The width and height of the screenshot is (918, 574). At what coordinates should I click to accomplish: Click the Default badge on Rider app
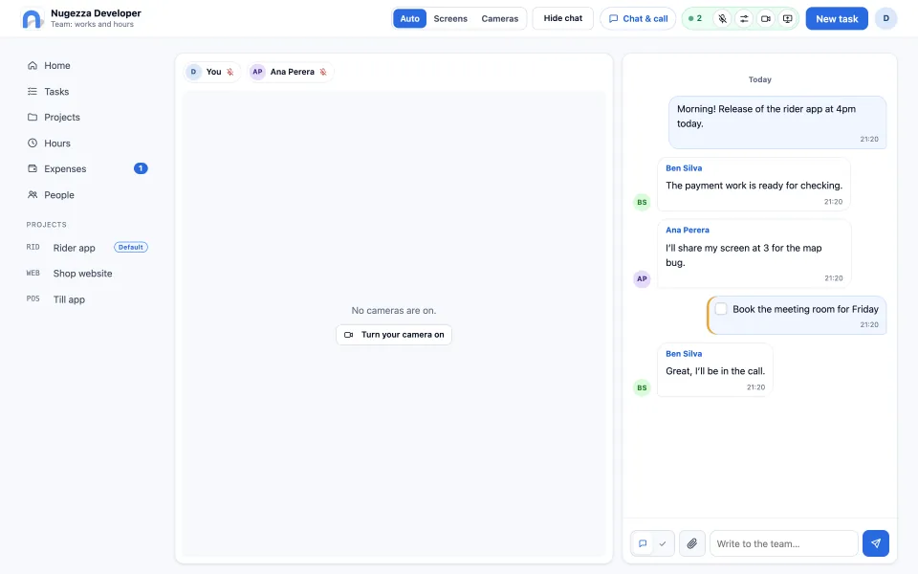tap(131, 247)
